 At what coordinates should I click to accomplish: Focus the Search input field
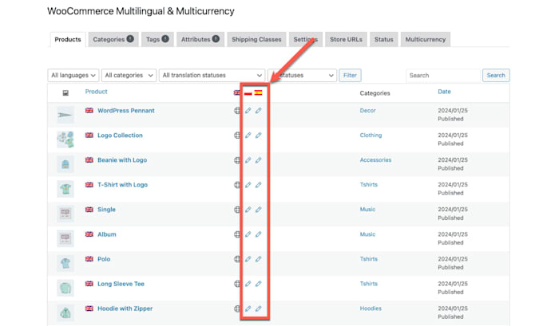pyautogui.click(x=443, y=76)
